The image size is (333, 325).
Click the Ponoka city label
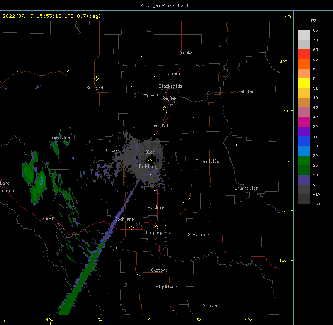coord(185,52)
